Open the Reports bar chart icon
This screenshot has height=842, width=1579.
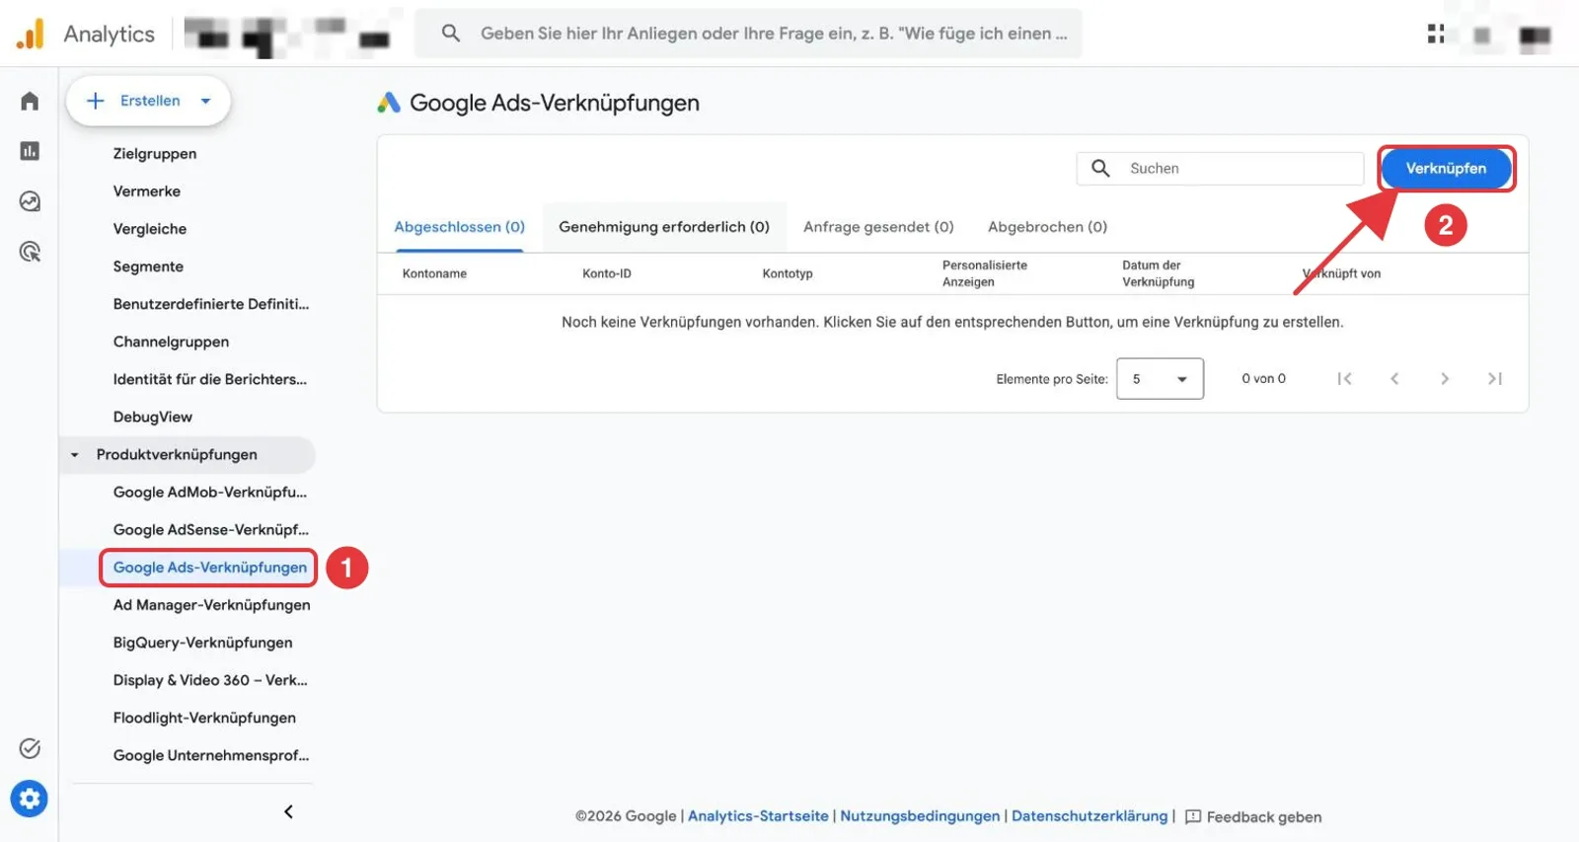click(30, 151)
